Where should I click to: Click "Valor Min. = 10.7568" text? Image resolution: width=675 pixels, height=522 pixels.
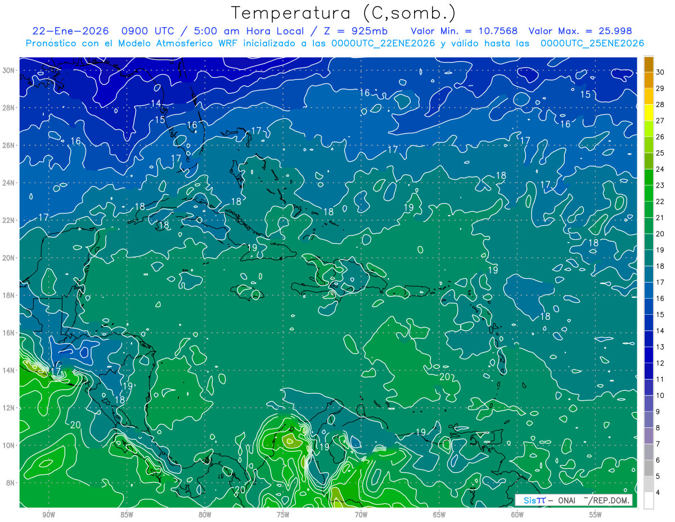[x=465, y=31]
